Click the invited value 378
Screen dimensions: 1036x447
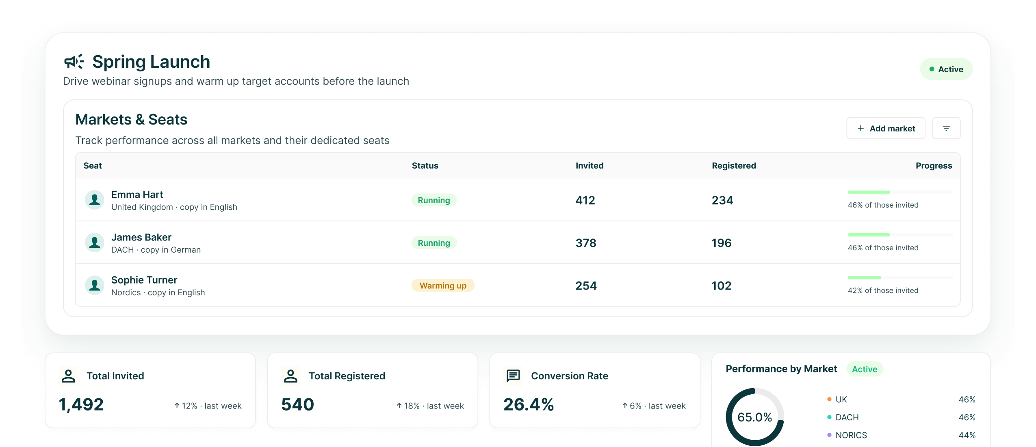tap(586, 243)
